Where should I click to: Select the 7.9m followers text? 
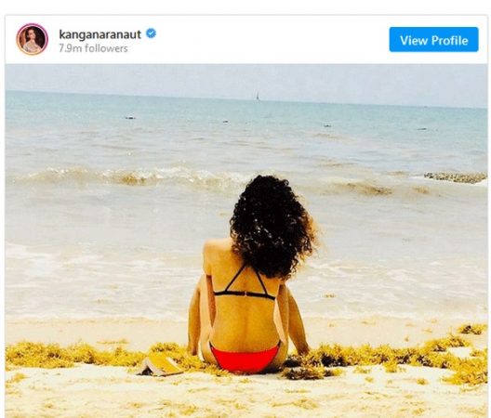pos(93,48)
